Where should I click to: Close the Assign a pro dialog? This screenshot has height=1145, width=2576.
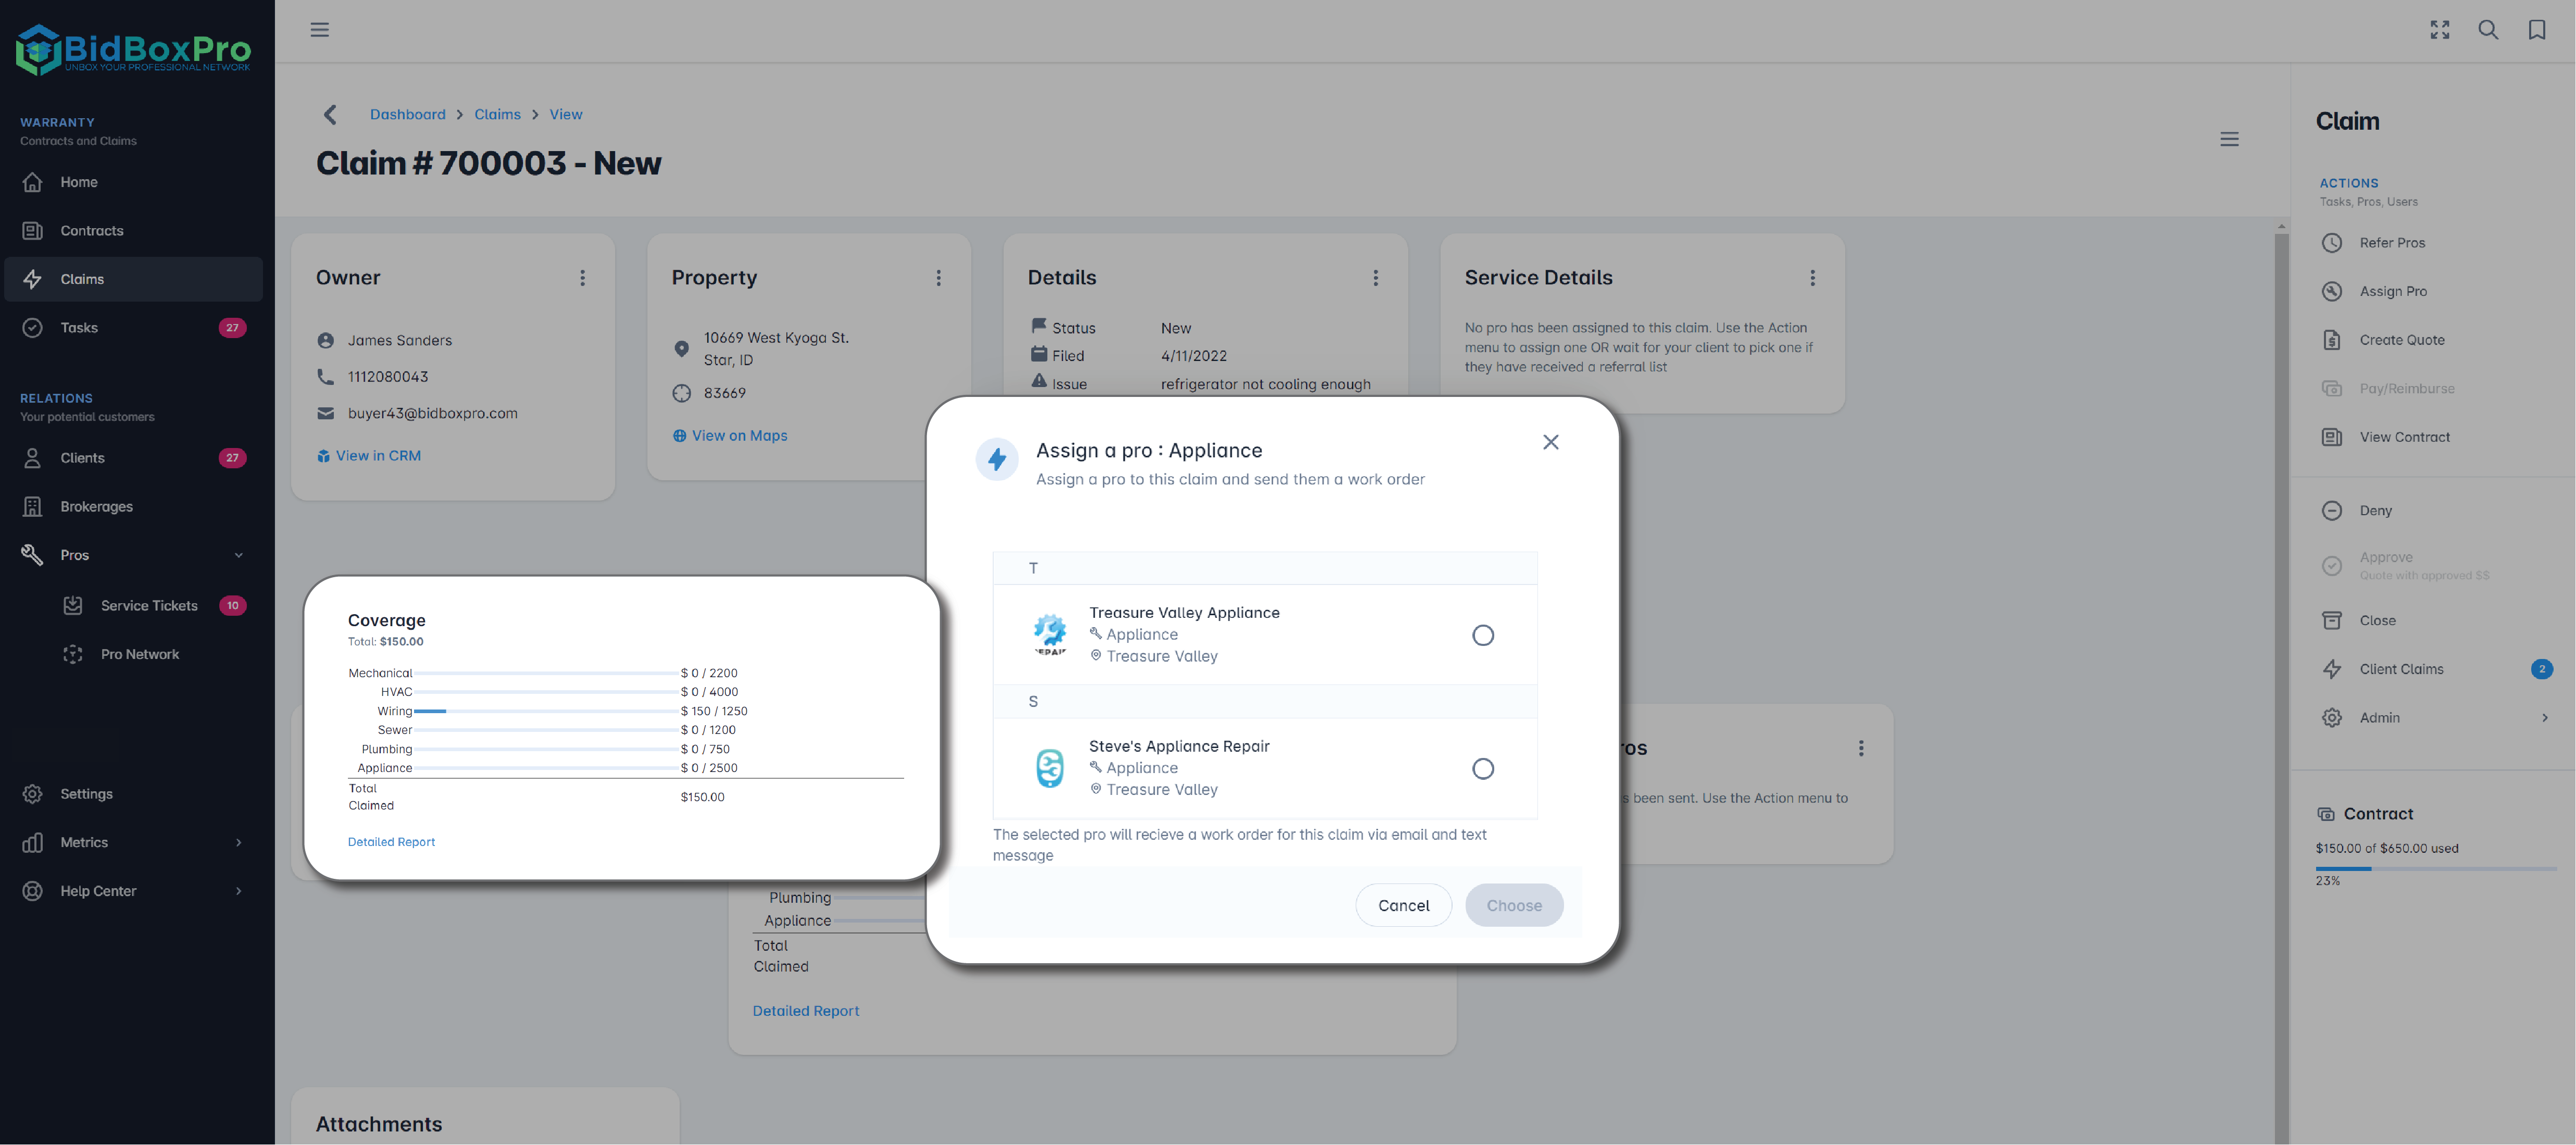[1550, 442]
